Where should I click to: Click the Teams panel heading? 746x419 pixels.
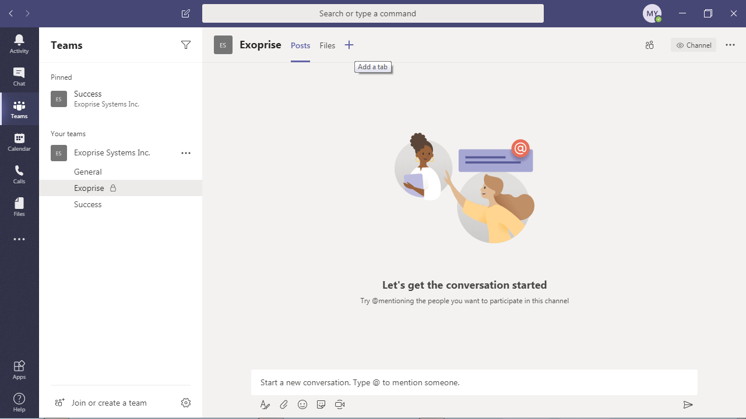point(66,45)
